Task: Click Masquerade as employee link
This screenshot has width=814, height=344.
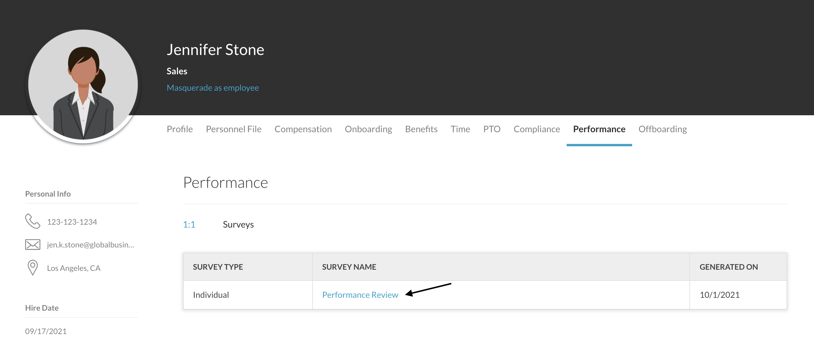Action: 213,87
